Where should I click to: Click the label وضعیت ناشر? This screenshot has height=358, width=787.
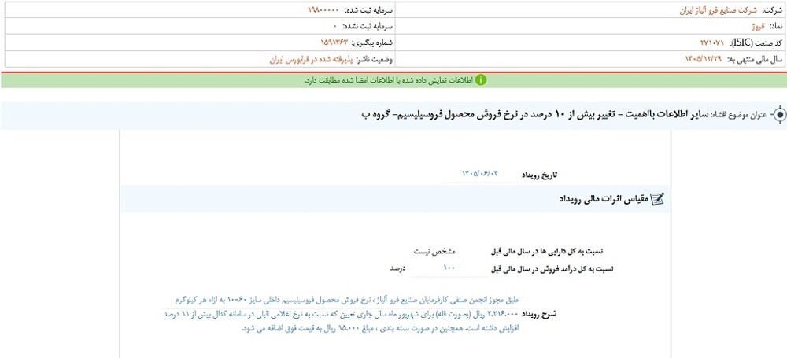click(x=375, y=59)
